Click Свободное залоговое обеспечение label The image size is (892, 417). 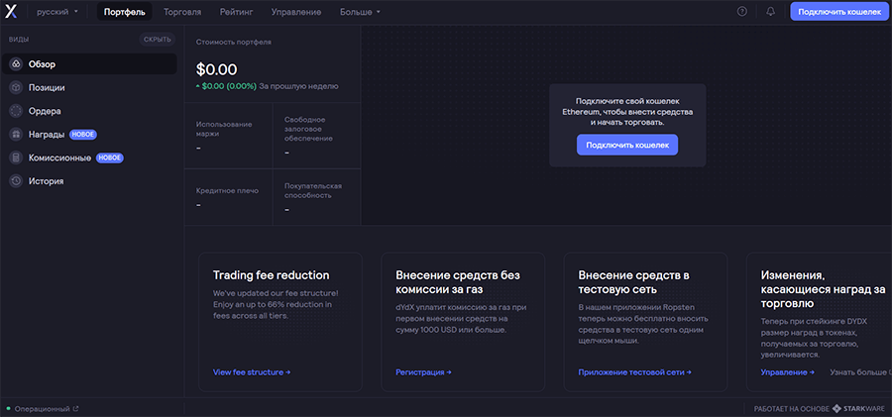309,129
